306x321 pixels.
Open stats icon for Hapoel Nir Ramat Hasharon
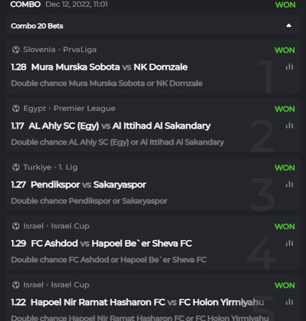[289, 302]
